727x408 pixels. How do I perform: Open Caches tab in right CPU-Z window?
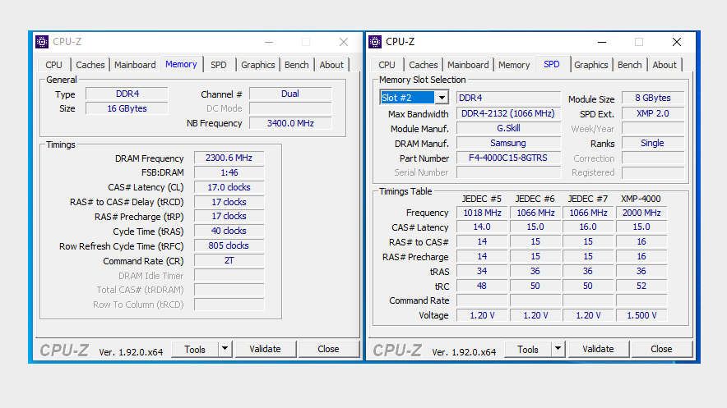(423, 65)
